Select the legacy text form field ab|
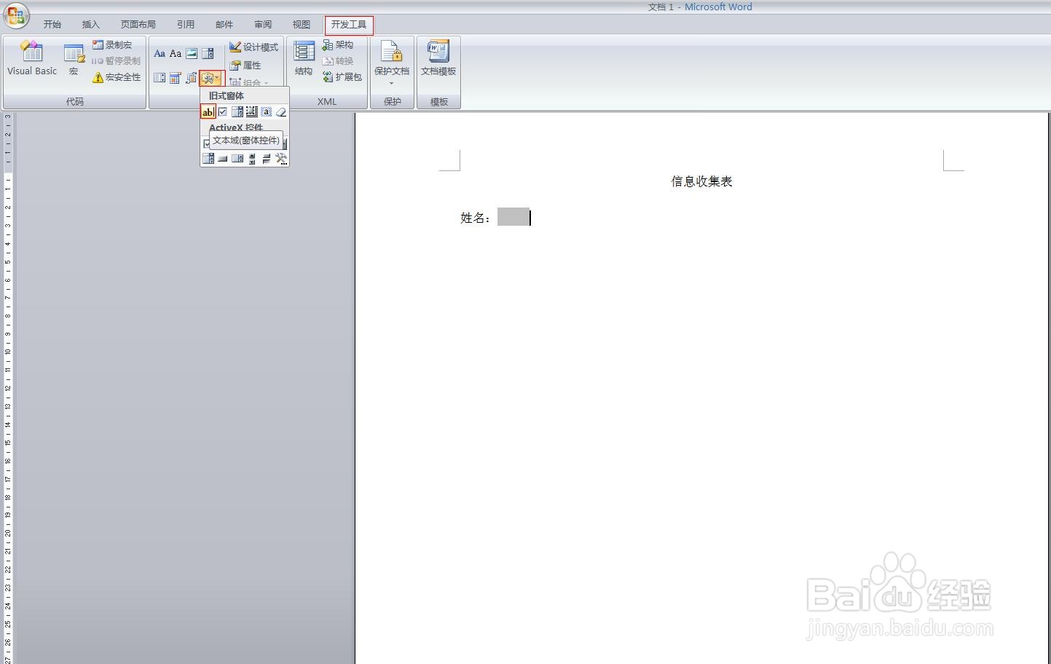 click(x=208, y=112)
